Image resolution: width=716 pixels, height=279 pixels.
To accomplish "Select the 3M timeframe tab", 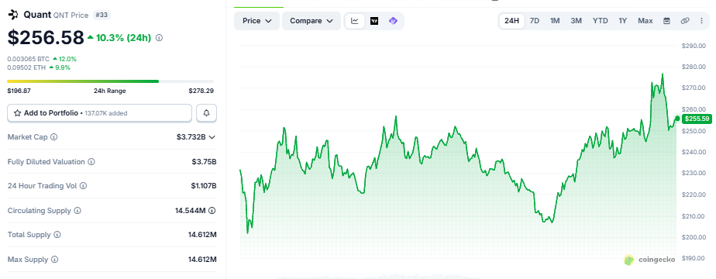I will pyautogui.click(x=577, y=21).
